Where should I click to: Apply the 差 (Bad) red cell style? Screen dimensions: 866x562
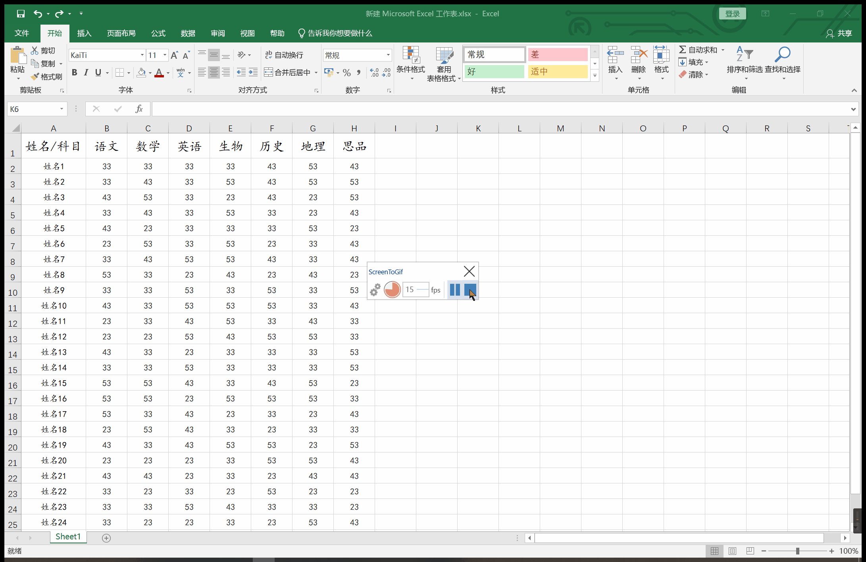[558, 54]
